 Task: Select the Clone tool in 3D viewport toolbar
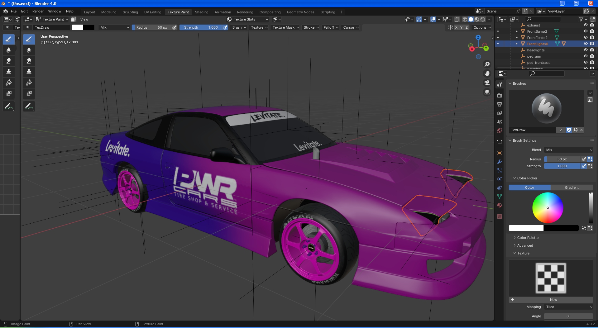(x=29, y=72)
